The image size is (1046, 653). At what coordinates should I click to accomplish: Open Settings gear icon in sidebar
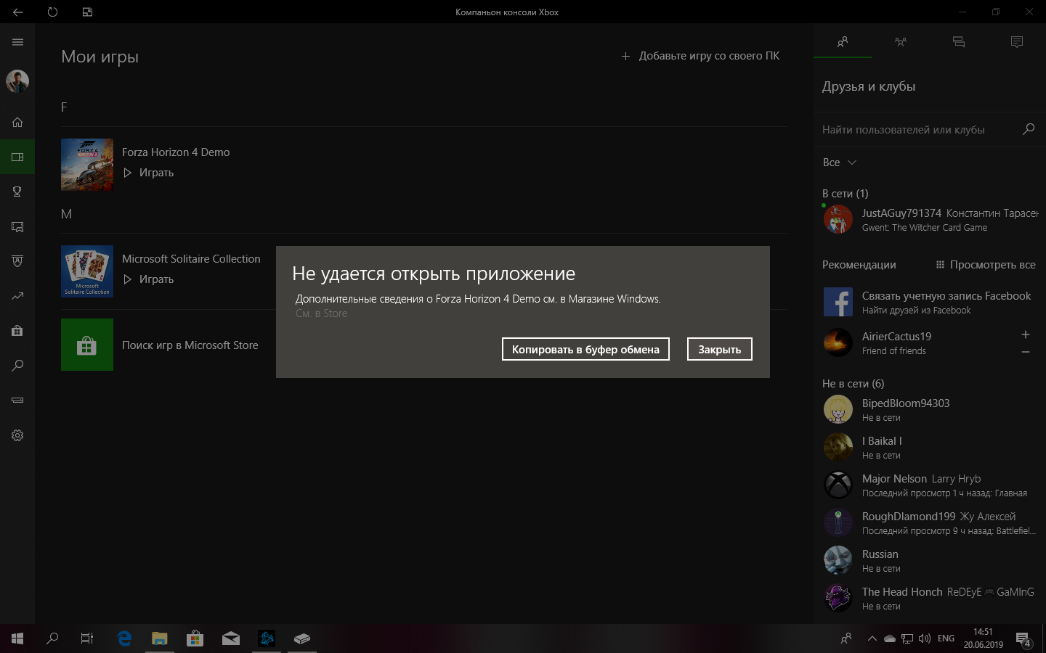pyautogui.click(x=17, y=435)
